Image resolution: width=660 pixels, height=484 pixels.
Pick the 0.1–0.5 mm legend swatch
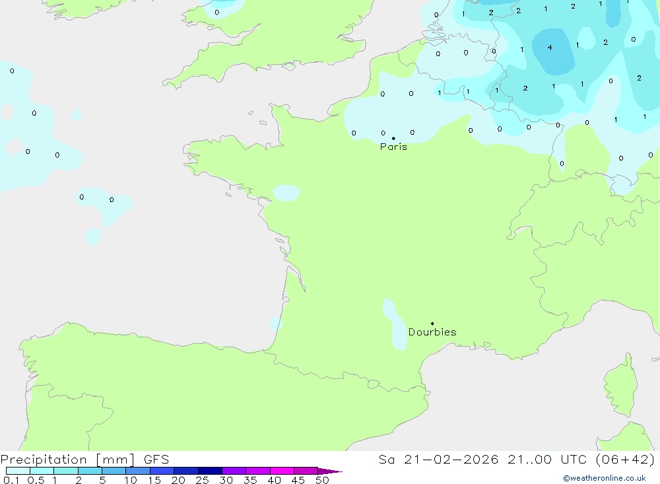coord(18,471)
